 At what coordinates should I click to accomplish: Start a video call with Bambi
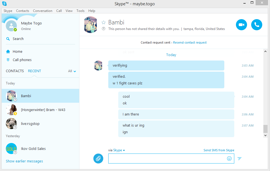point(241,25)
